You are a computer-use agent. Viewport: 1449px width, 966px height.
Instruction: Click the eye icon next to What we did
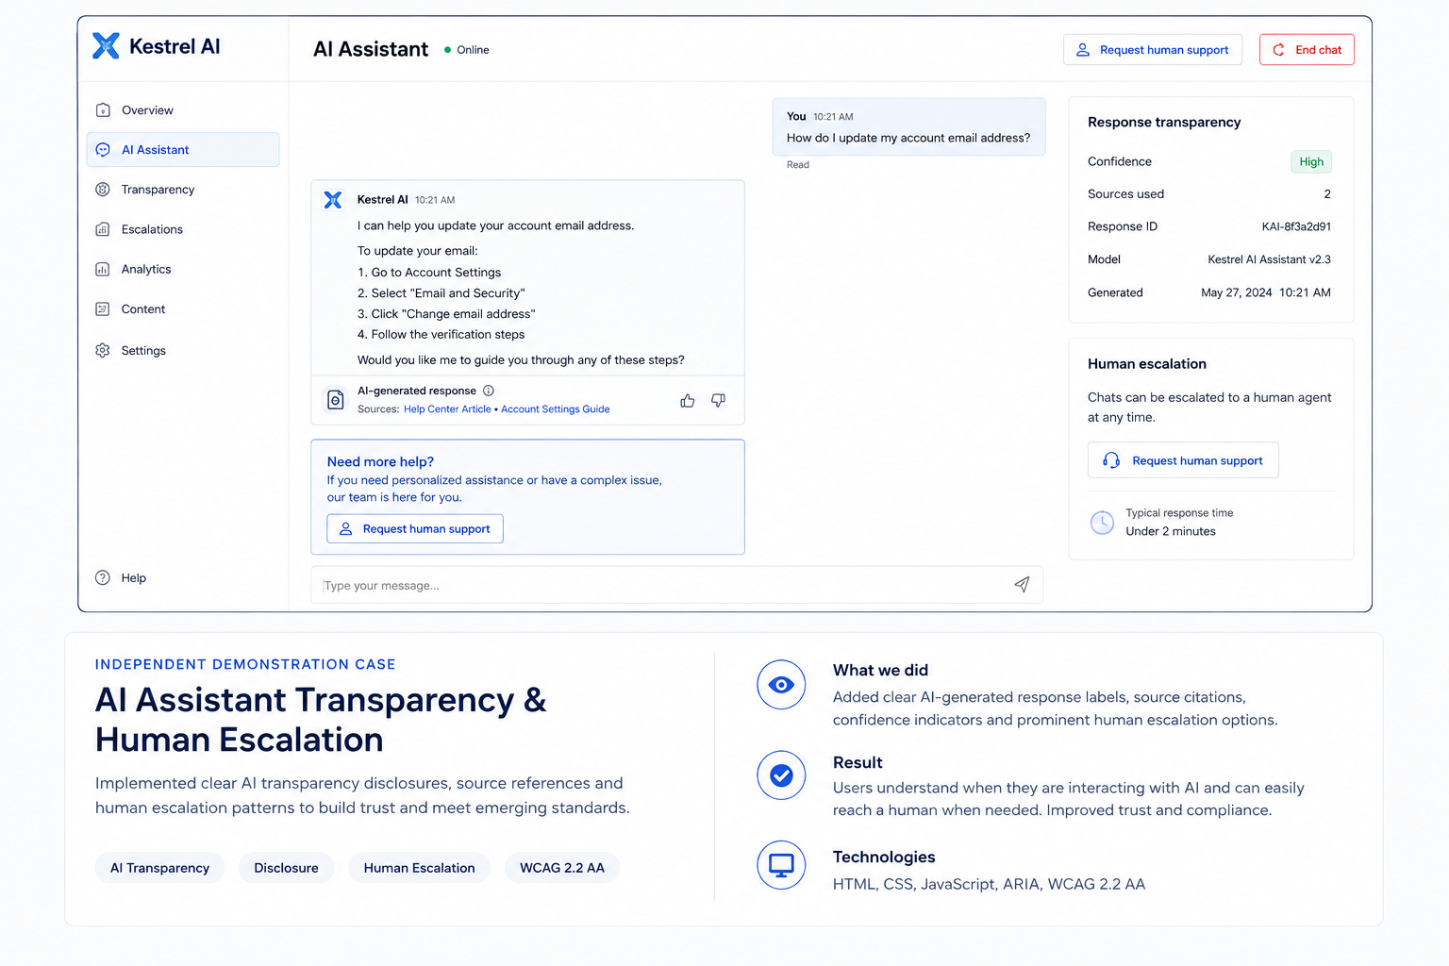point(781,685)
